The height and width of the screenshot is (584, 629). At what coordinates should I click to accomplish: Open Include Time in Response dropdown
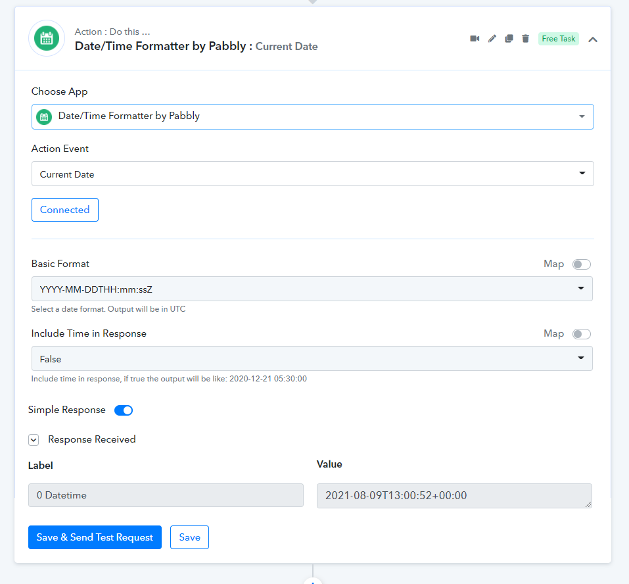click(x=312, y=358)
